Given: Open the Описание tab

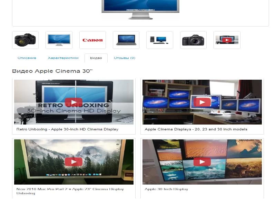Looking at the screenshot, I should pyautogui.click(x=27, y=58).
